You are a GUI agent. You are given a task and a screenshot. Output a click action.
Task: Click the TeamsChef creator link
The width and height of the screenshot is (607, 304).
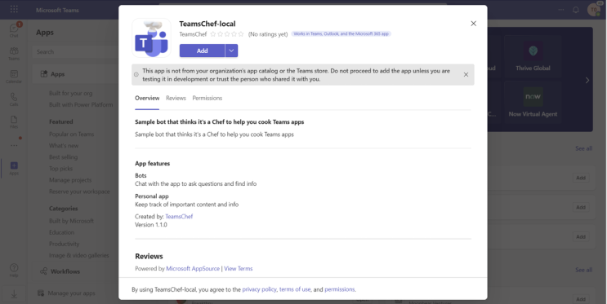[x=179, y=216]
